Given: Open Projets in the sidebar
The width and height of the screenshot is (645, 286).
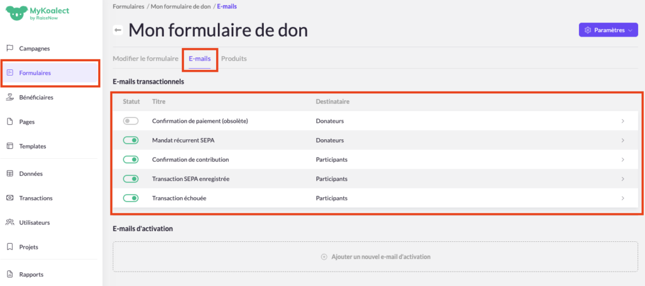Looking at the screenshot, I should point(29,247).
